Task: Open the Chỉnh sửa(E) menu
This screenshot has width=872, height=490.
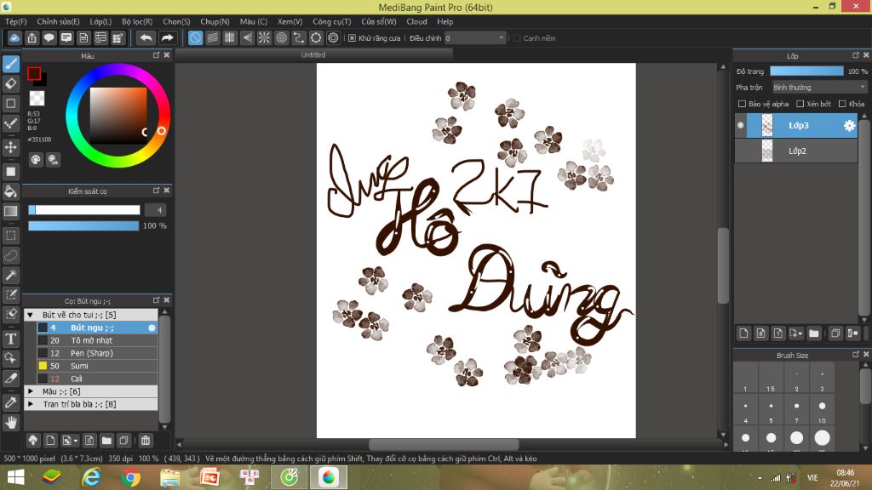Action: point(59,21)
